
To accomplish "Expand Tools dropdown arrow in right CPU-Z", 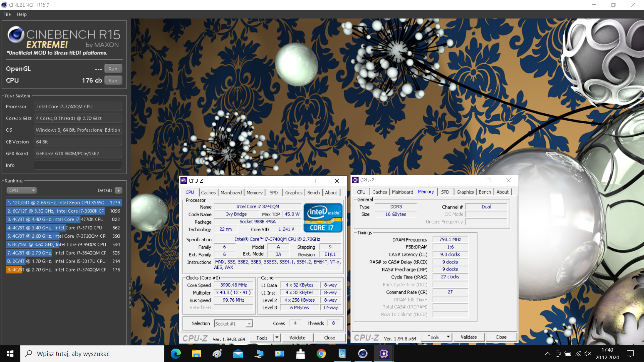I will 448,337.
